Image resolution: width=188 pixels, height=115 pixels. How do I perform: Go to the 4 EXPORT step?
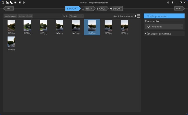(116, 8)
